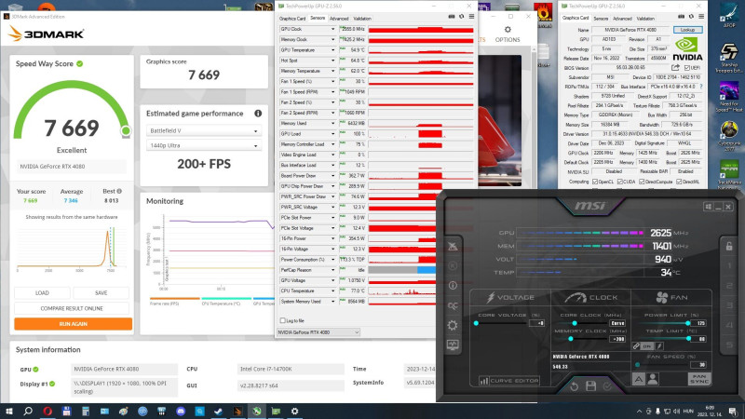Unlock profile with the padlock icon
The width and height of the screenshot is (745, 419).
729,246
